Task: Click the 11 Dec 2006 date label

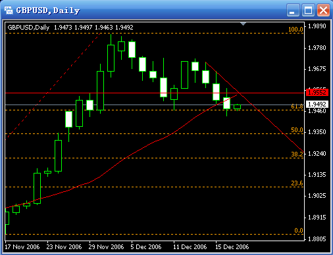Action: pos(190,247)
